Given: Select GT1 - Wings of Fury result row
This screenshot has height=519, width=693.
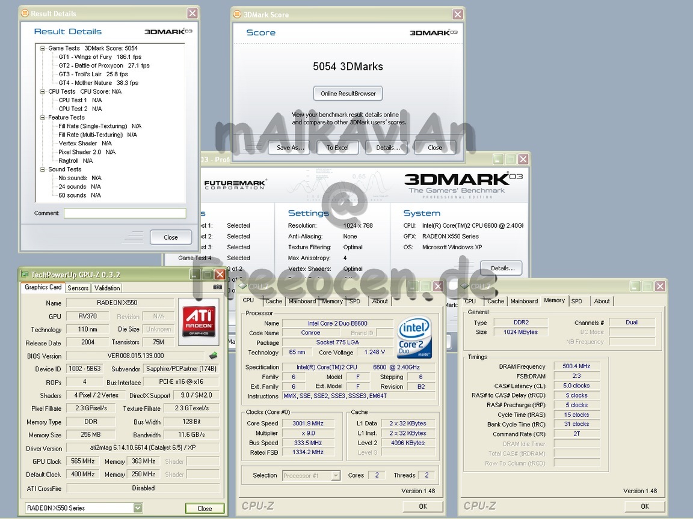Looking at the screenshot, I should click(100, 57).
